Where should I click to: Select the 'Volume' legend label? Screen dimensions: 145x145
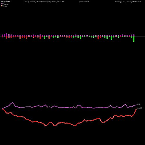[6, 4]
